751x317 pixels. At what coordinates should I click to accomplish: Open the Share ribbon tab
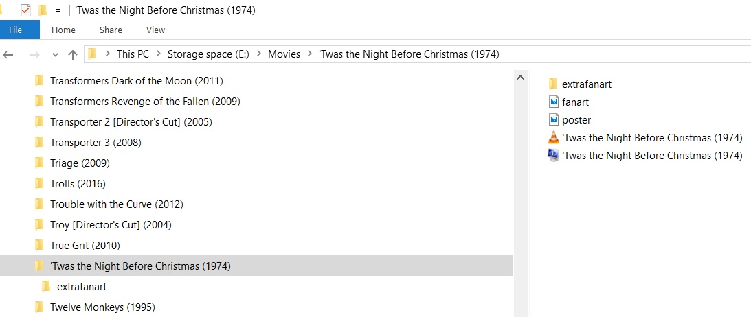[x=111, y=30]
